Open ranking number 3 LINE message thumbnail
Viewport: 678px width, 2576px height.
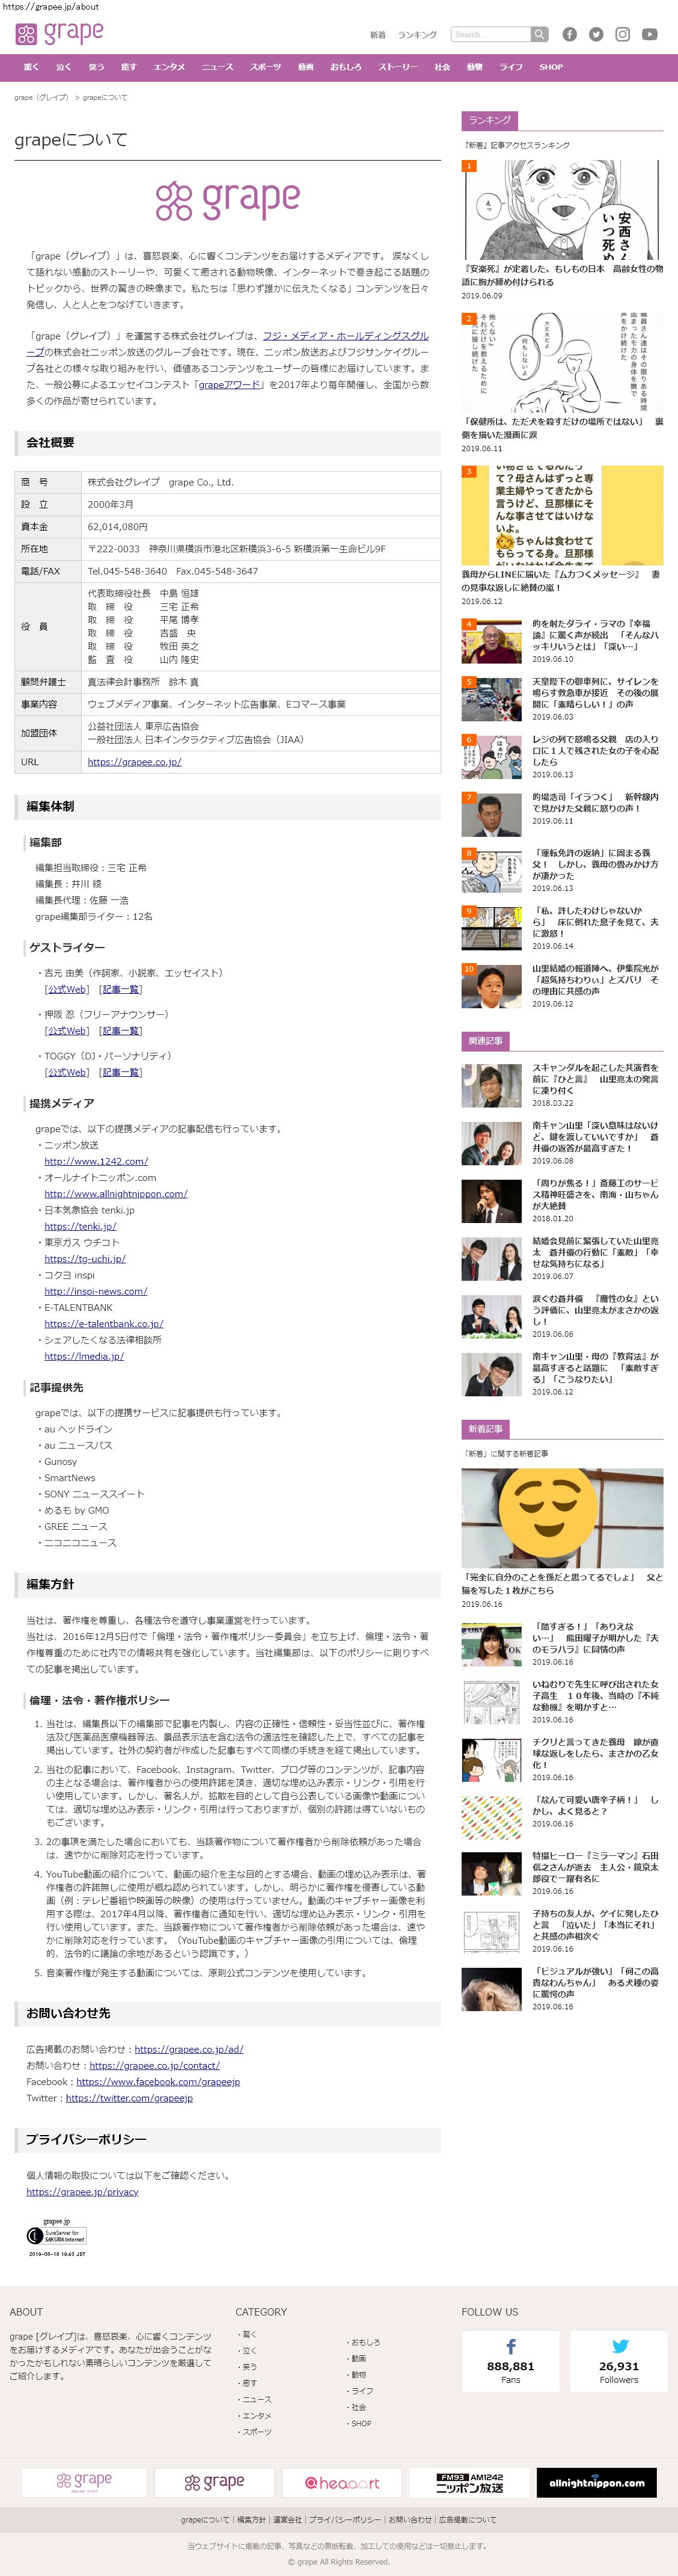coord(561,515)
